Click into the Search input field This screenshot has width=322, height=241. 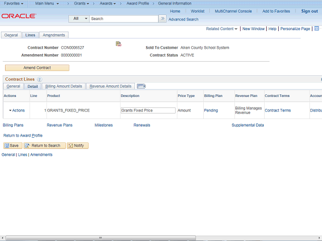124,19
